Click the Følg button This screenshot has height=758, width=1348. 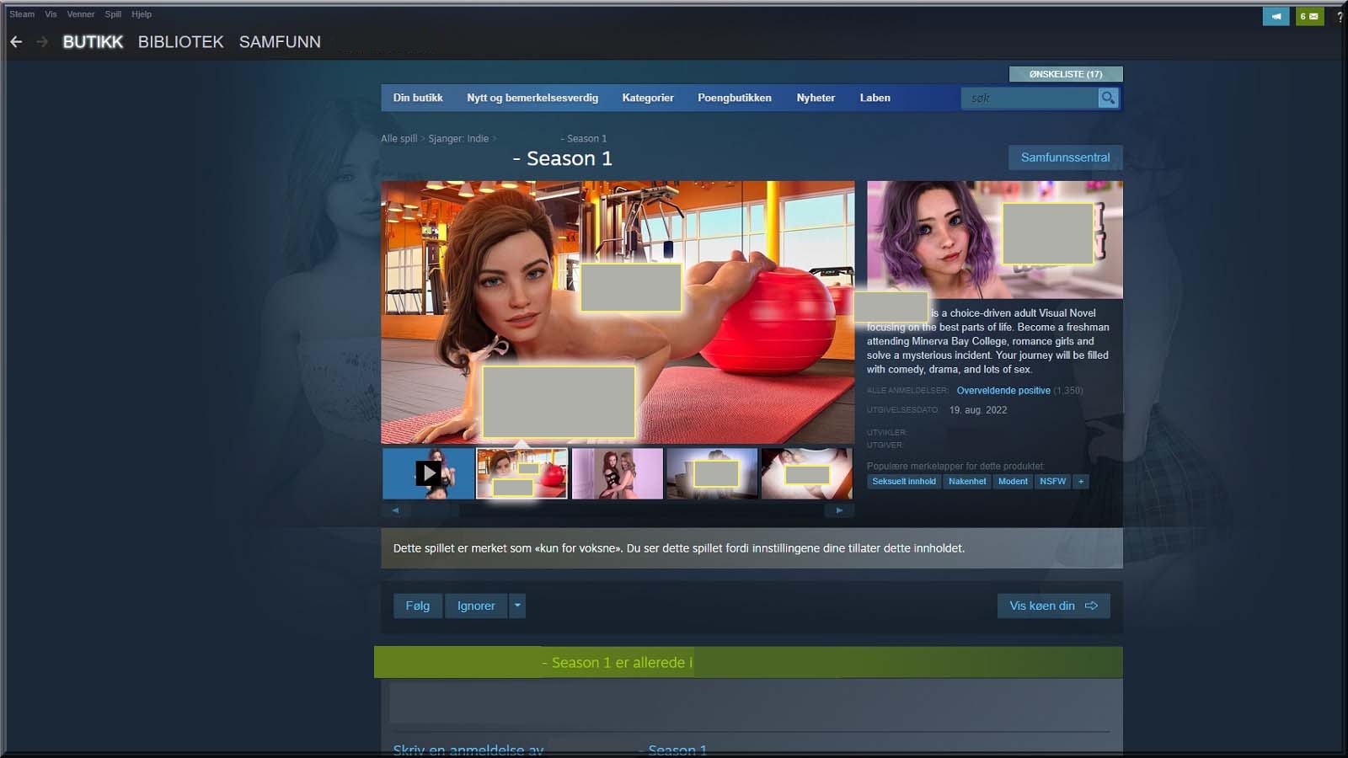417,606
